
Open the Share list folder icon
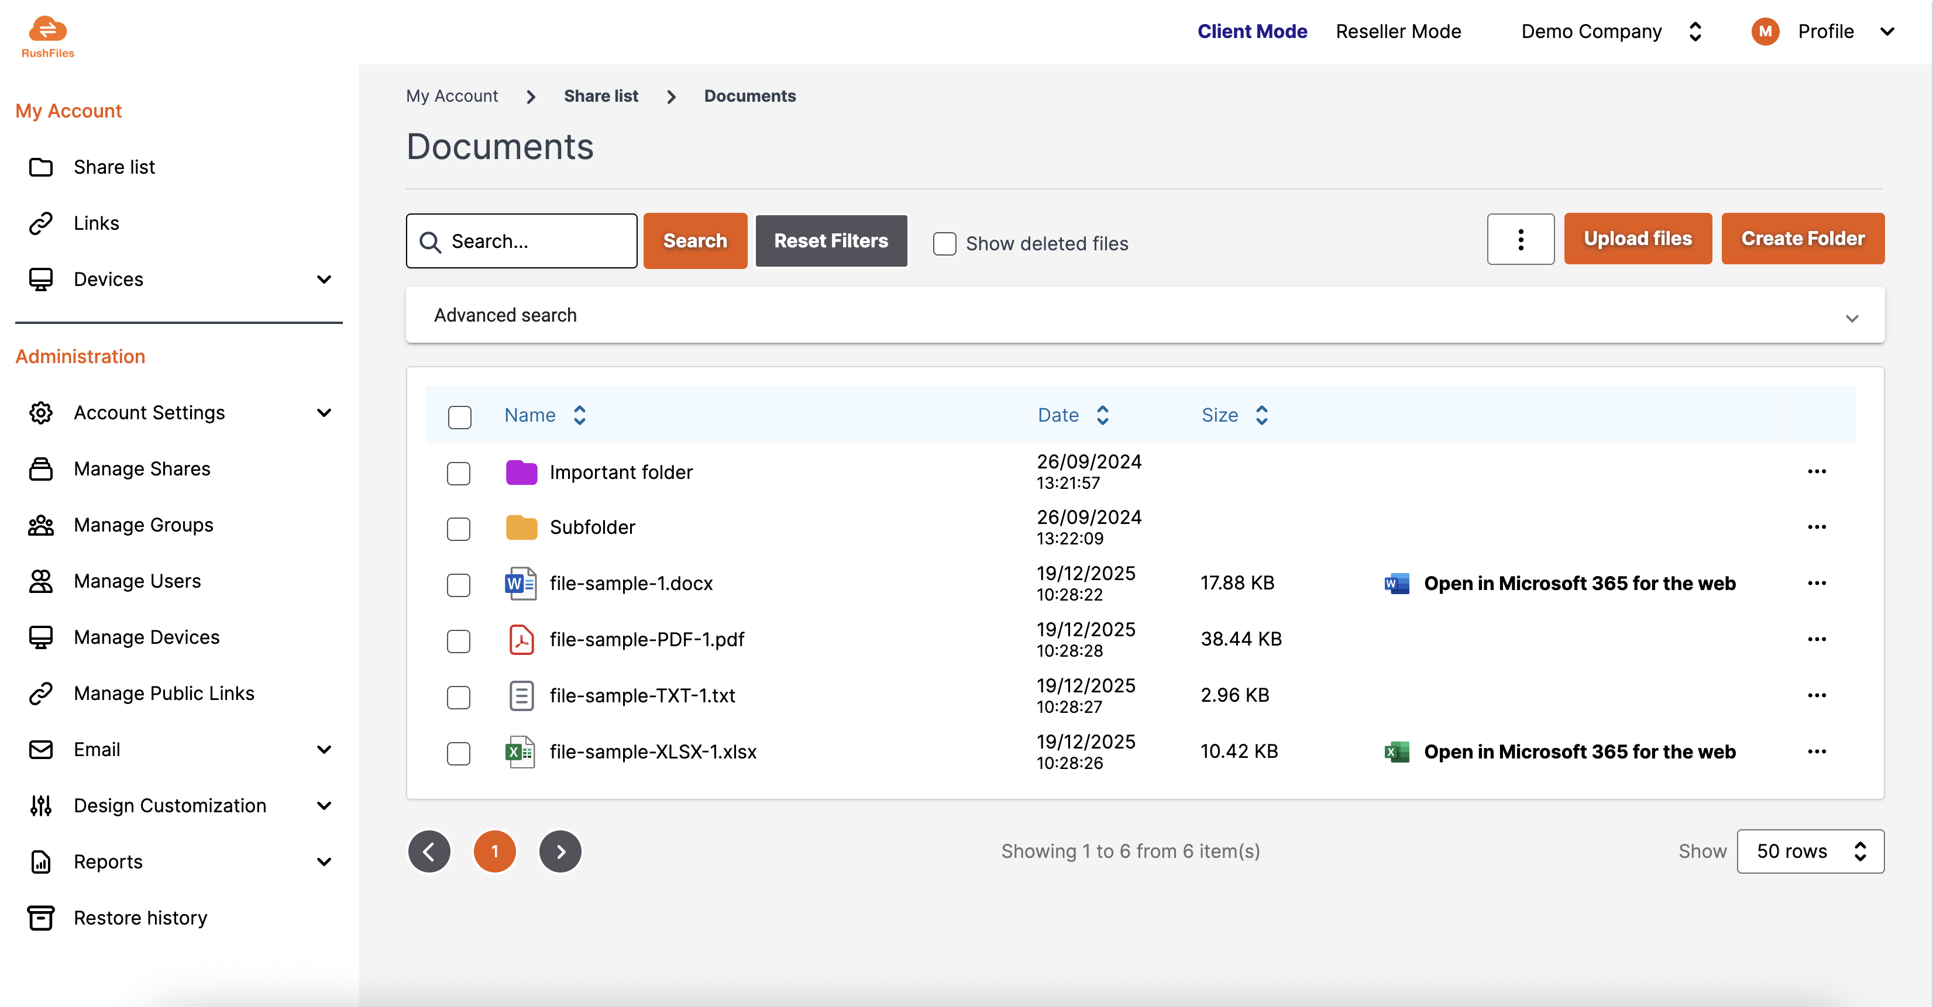point(42,167)
